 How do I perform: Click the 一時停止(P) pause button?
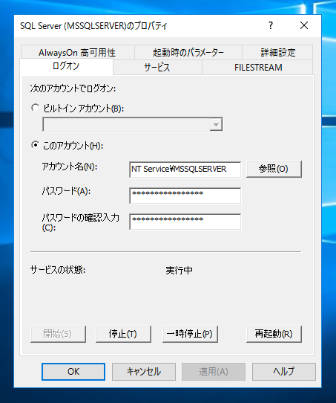pos(190,334)
